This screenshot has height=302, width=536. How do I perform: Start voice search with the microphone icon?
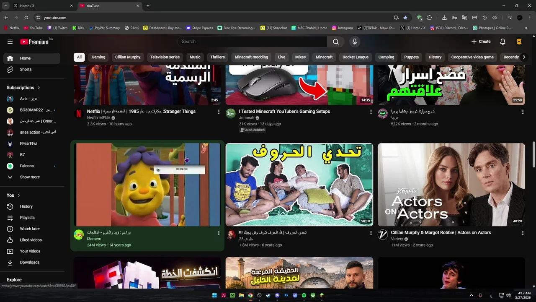coord(355,42)
